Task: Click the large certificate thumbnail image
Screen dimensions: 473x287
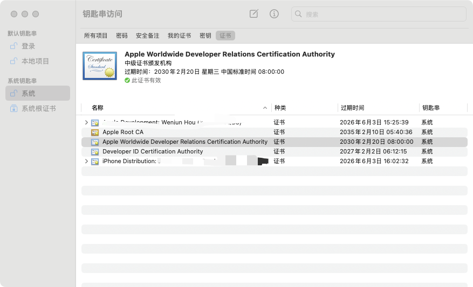Action: (100, 66)
